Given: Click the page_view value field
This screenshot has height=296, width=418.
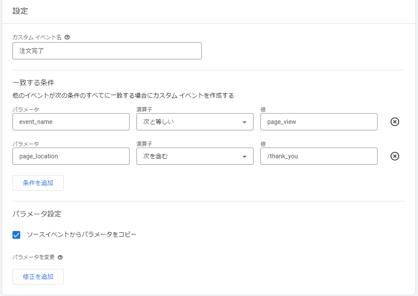Looking at the screenshot, I should [319, 122].
